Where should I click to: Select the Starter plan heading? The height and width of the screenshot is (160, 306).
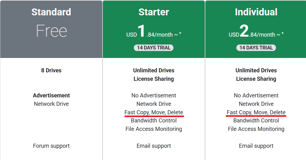153,12
